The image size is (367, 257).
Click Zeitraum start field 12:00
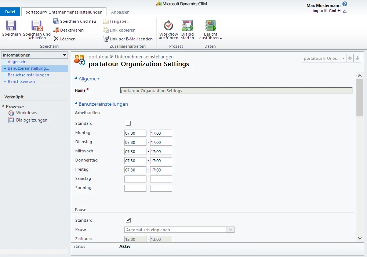coord(135,239)
